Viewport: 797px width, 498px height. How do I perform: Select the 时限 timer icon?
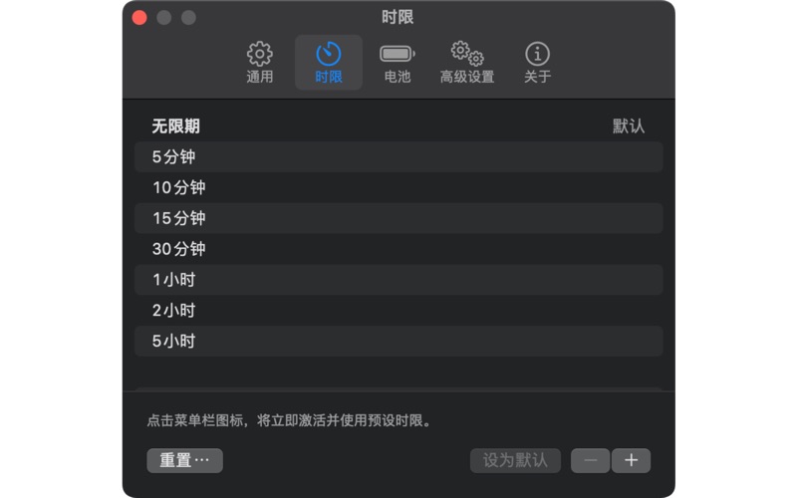329,55
